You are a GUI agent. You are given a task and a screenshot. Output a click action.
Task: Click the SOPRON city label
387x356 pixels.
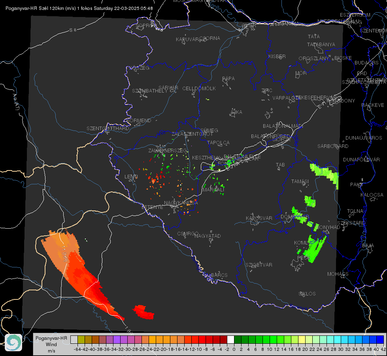pyautogui.click(x=146, y=25)
